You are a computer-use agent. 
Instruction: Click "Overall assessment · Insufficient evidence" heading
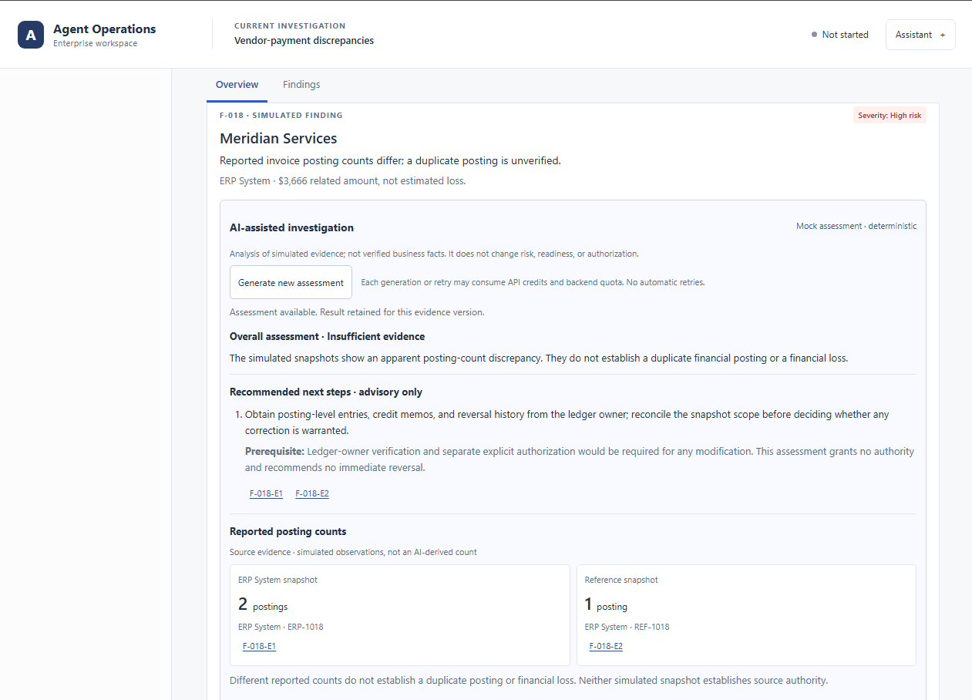(327, 337)
